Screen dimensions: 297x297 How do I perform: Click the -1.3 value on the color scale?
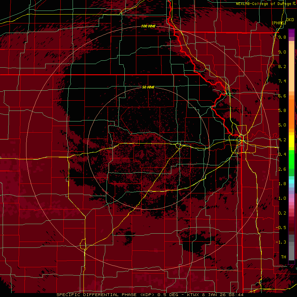tap(281, 242)
